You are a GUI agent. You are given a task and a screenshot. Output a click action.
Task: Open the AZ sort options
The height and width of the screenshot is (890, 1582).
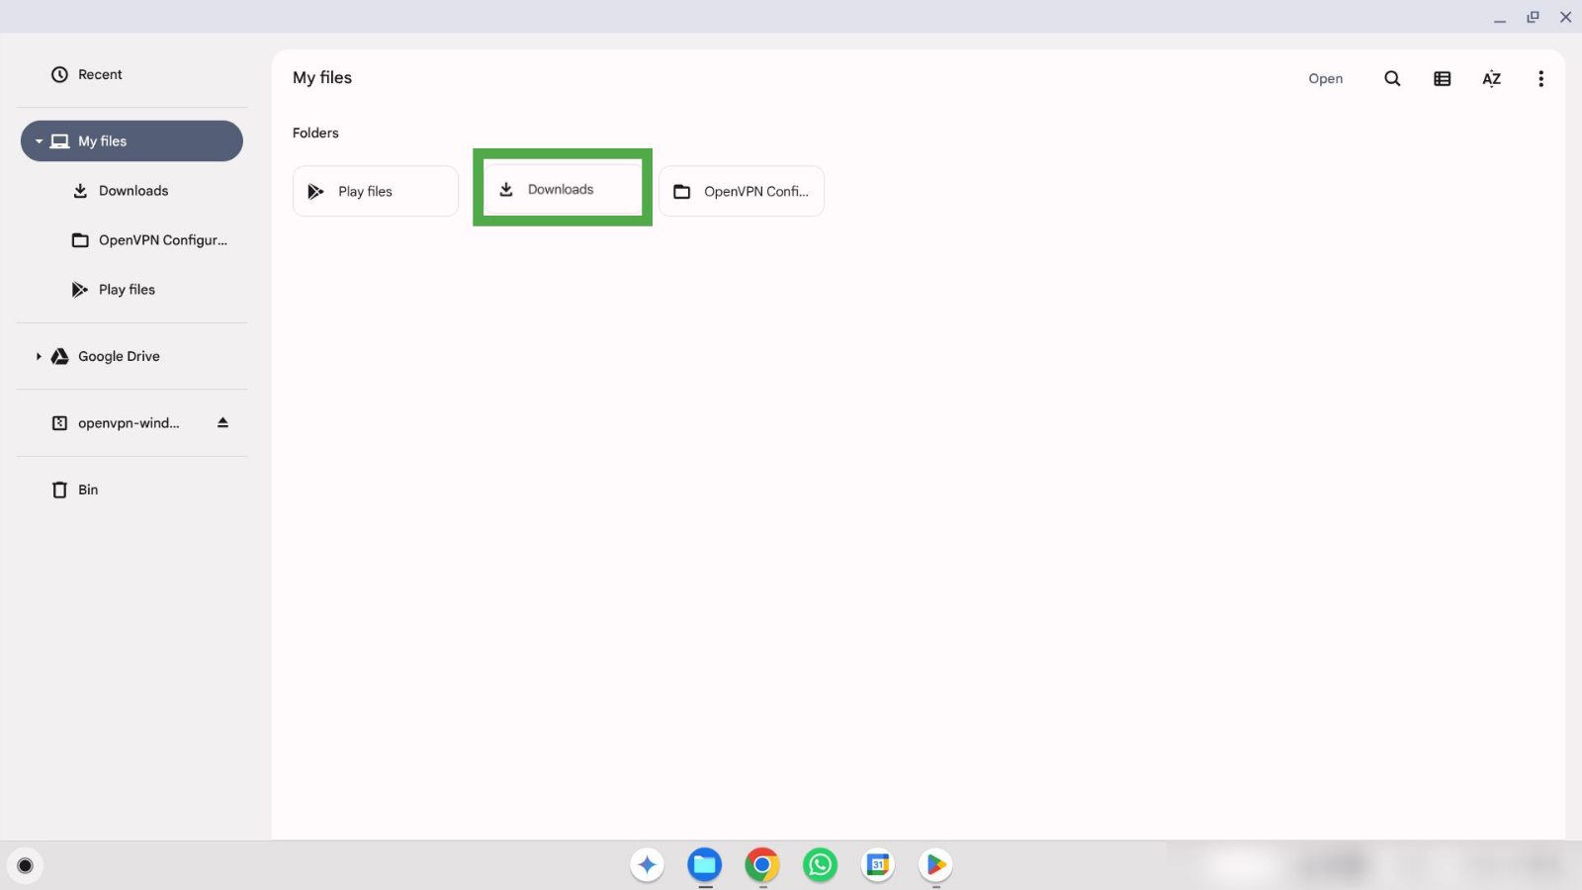1491,79
